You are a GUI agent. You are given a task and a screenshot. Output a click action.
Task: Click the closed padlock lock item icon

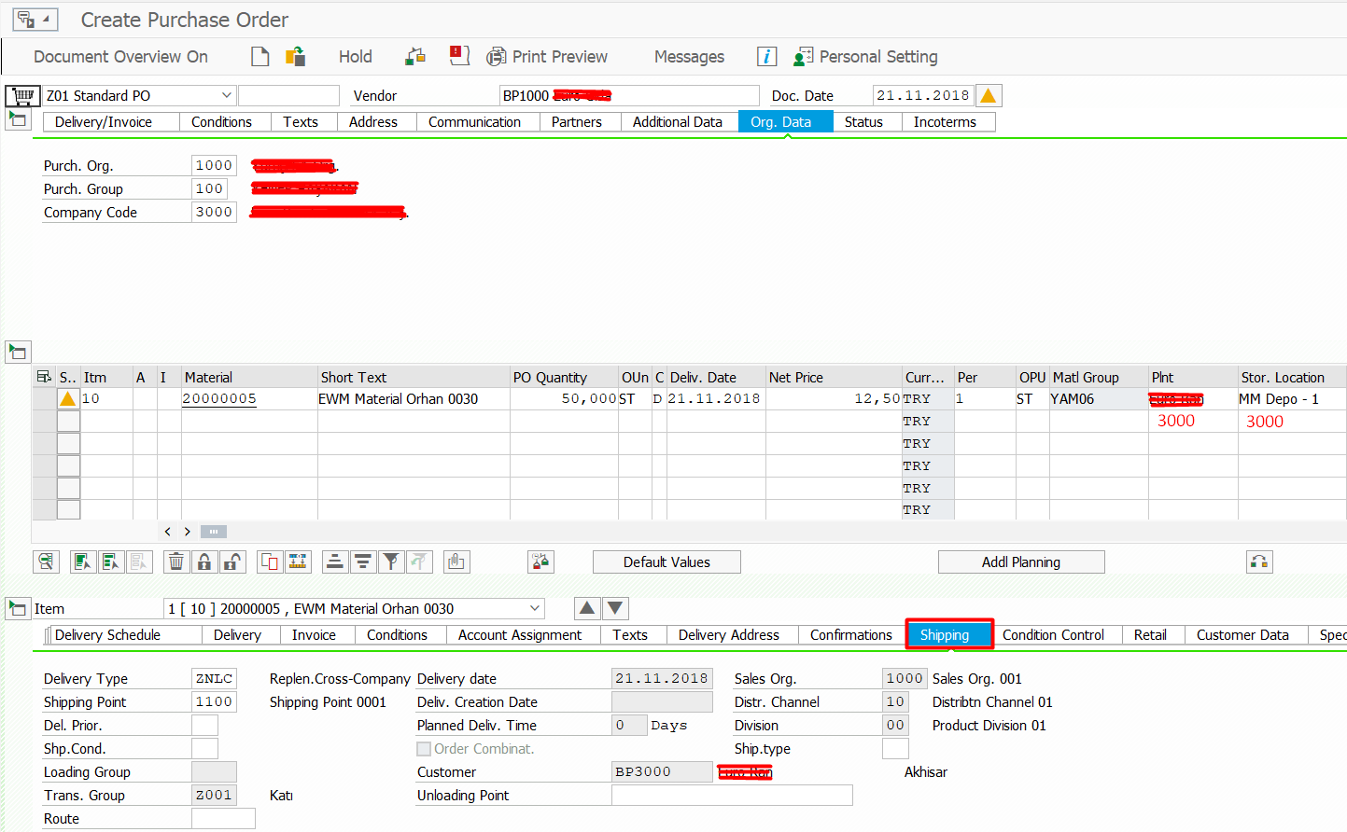203,562
